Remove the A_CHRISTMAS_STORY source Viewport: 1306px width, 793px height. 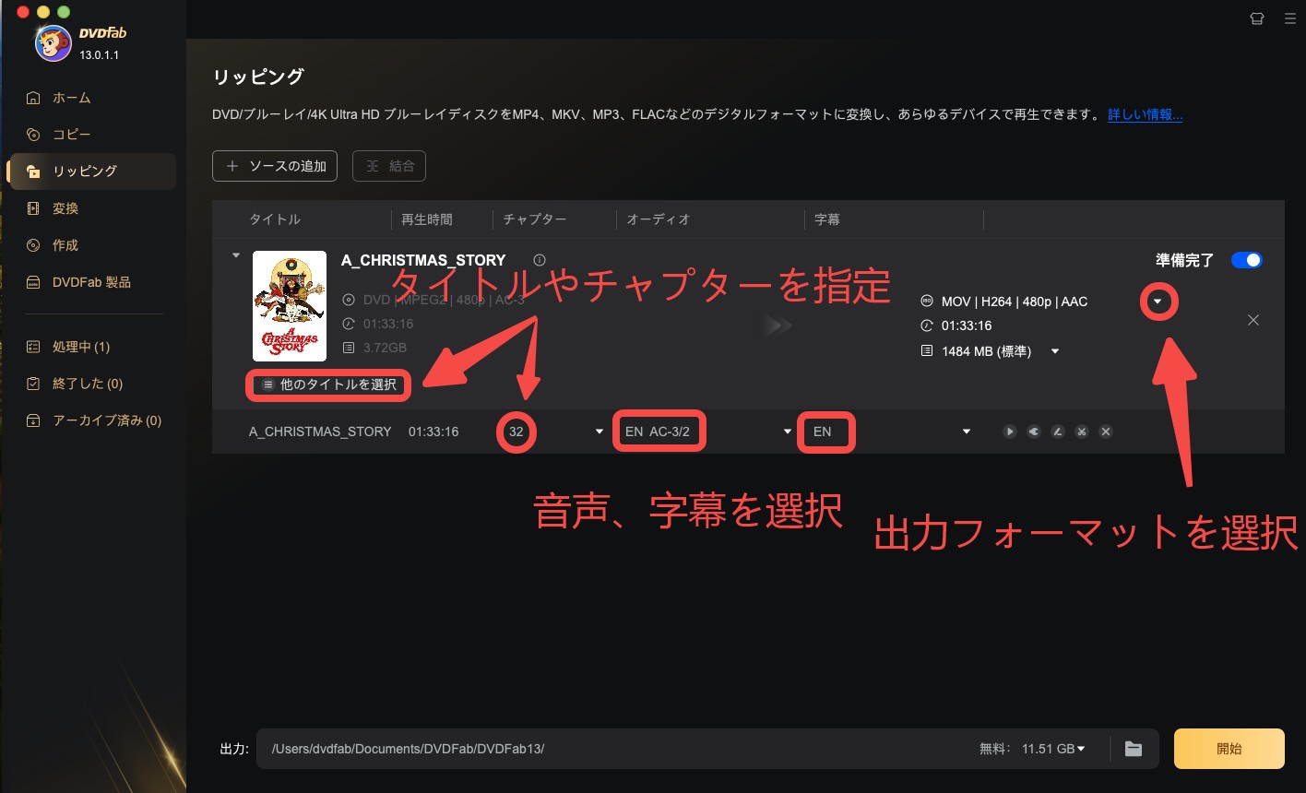coord(1253,320)
